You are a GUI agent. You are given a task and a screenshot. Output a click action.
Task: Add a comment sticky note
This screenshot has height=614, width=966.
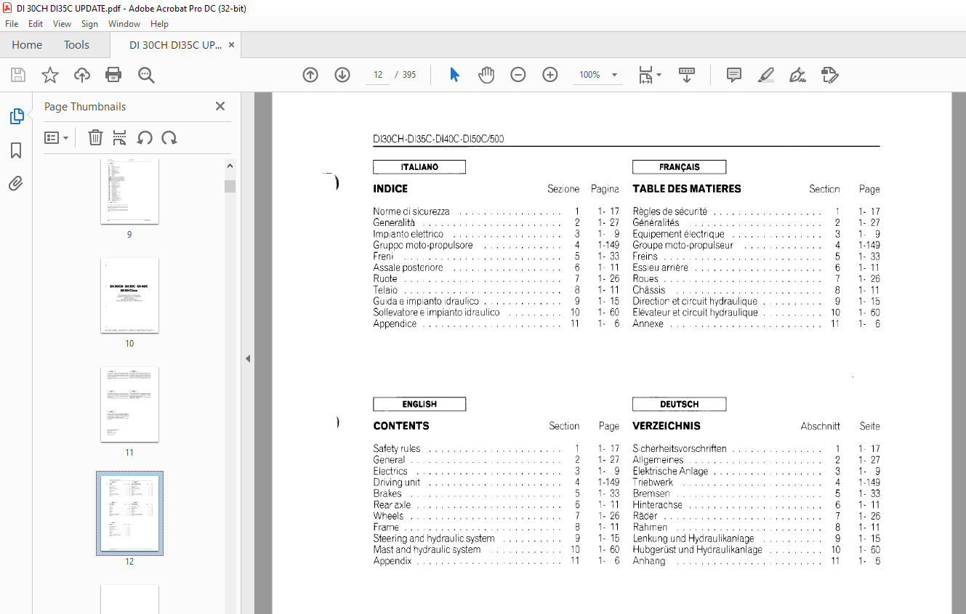734,75
